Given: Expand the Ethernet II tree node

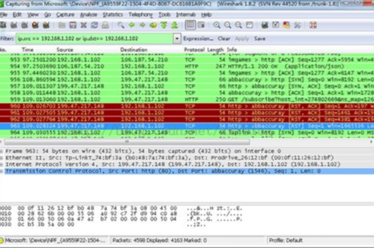Looking at the screenshot, I should (2, 158).
